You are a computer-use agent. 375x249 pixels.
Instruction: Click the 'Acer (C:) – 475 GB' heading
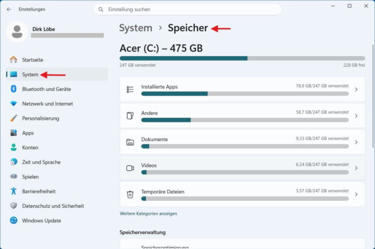161,49
